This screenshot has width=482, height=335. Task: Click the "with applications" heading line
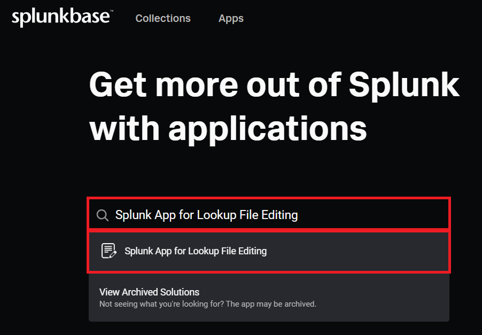(228, 128)
